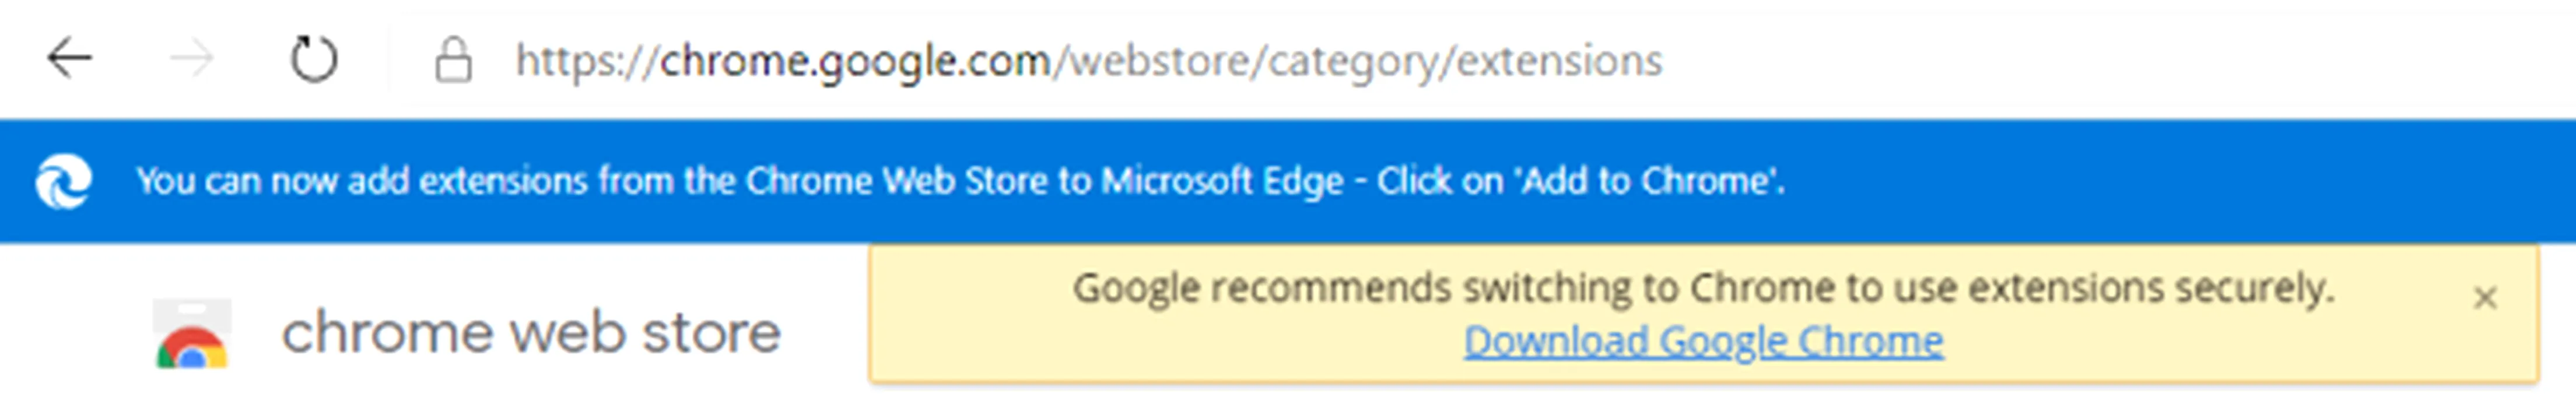2576x408 pixels.
Task: Go back using the back arrow
Action: point(70,59)
